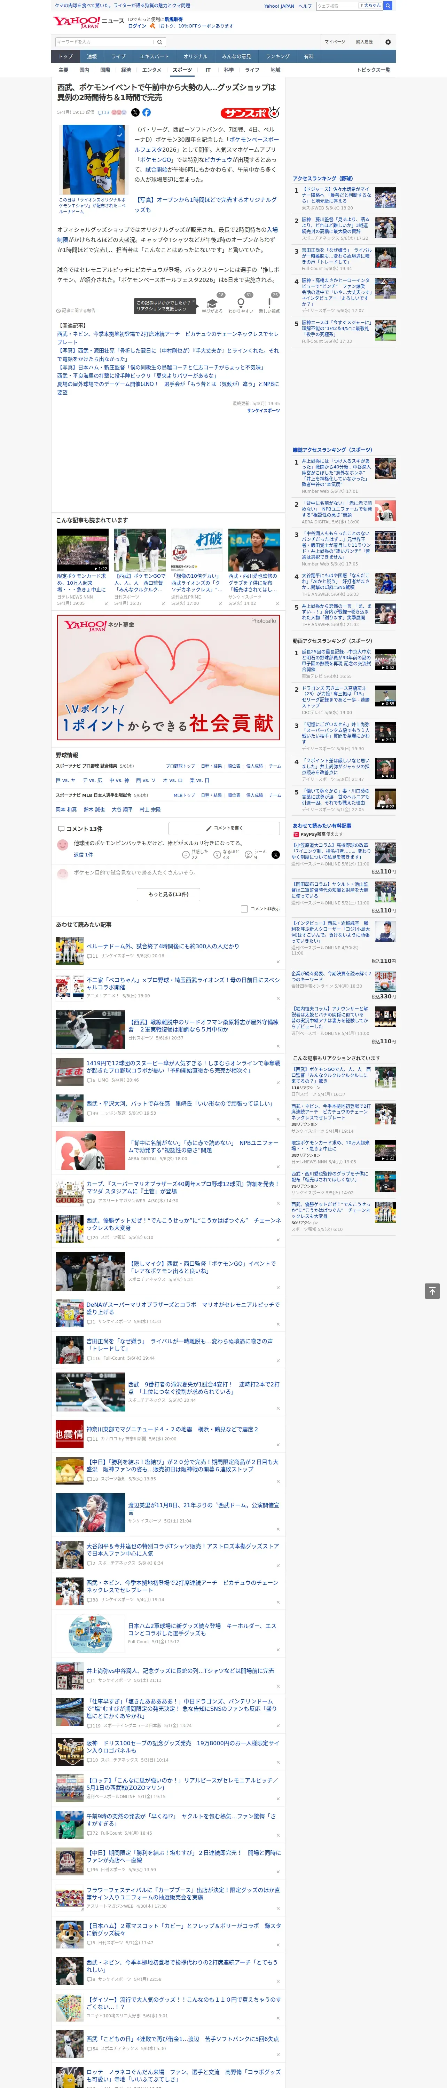Click the わかりやすい lightbulb reaction
Viewport: 447px width, 2088px height.
(240, 305)
